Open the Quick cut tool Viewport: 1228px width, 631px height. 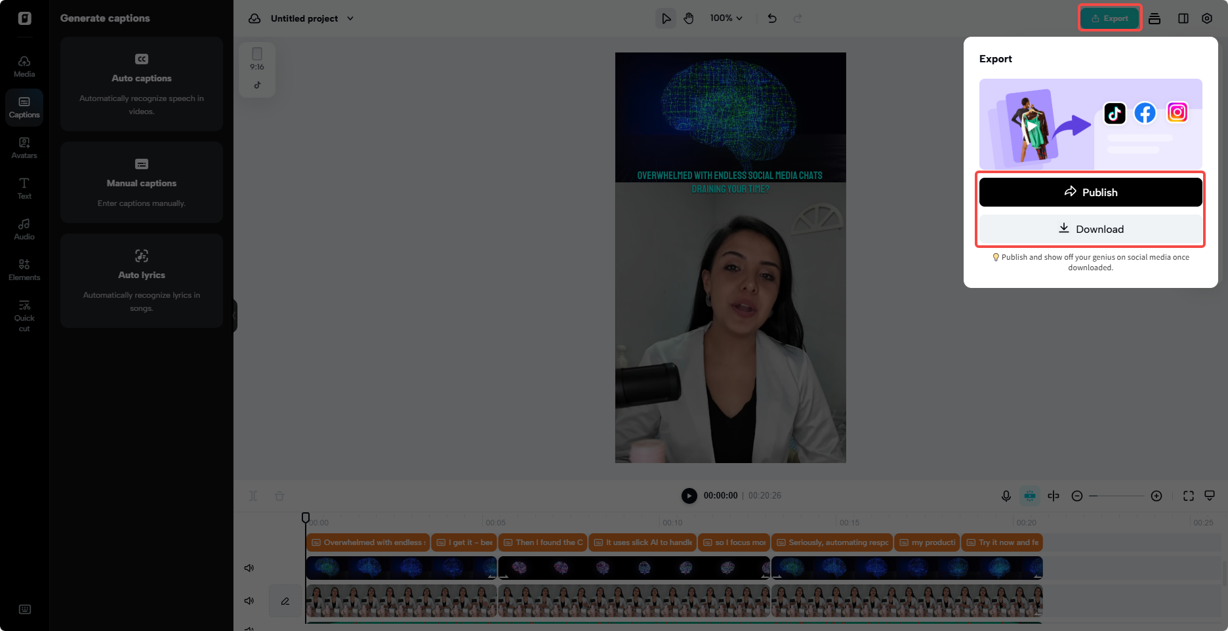pos(24,315)
